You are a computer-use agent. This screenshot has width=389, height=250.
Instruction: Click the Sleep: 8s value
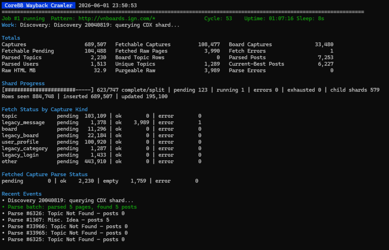pos(310,18)
